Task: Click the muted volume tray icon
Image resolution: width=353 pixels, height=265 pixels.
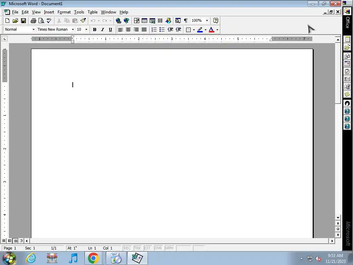Action: [x=318, y=258]
